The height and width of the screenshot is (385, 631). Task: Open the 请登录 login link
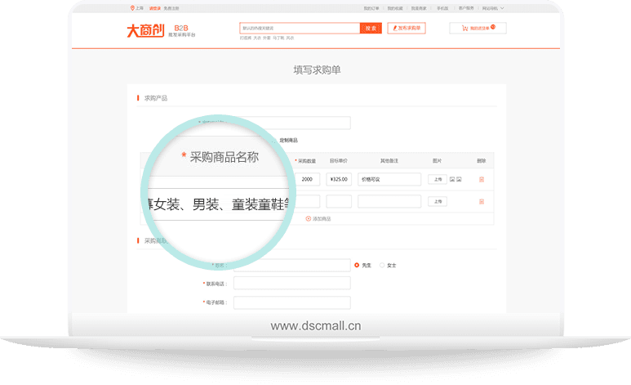pyautogui.click(x=155, y=8)
